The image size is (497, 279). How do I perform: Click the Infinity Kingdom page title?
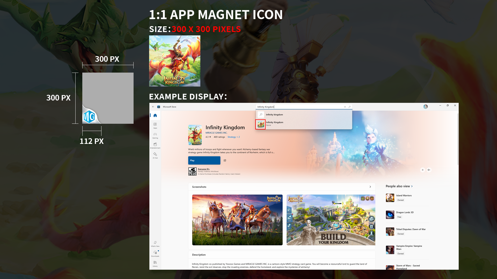tap(225, 127)
